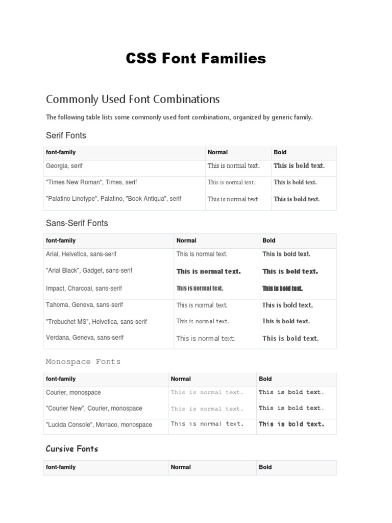This screenshot has width=392, height=523.
Task: Click the Monospace Fonts heading
Action: click(x=83, y=362)
